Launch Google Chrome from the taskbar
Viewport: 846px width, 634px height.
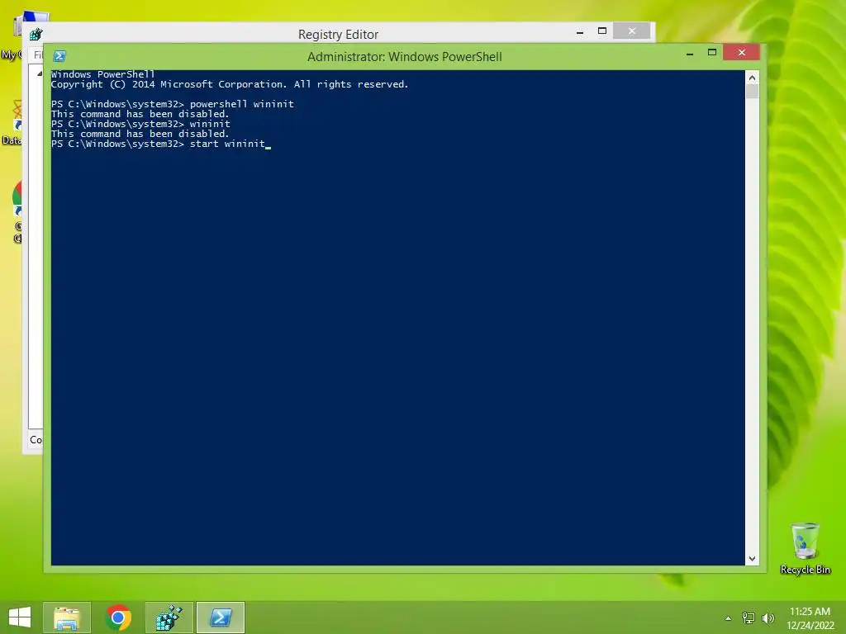[118, 617]
